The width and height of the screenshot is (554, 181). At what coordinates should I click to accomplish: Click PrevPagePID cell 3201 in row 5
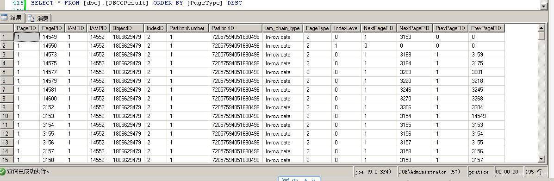(486, 72)
